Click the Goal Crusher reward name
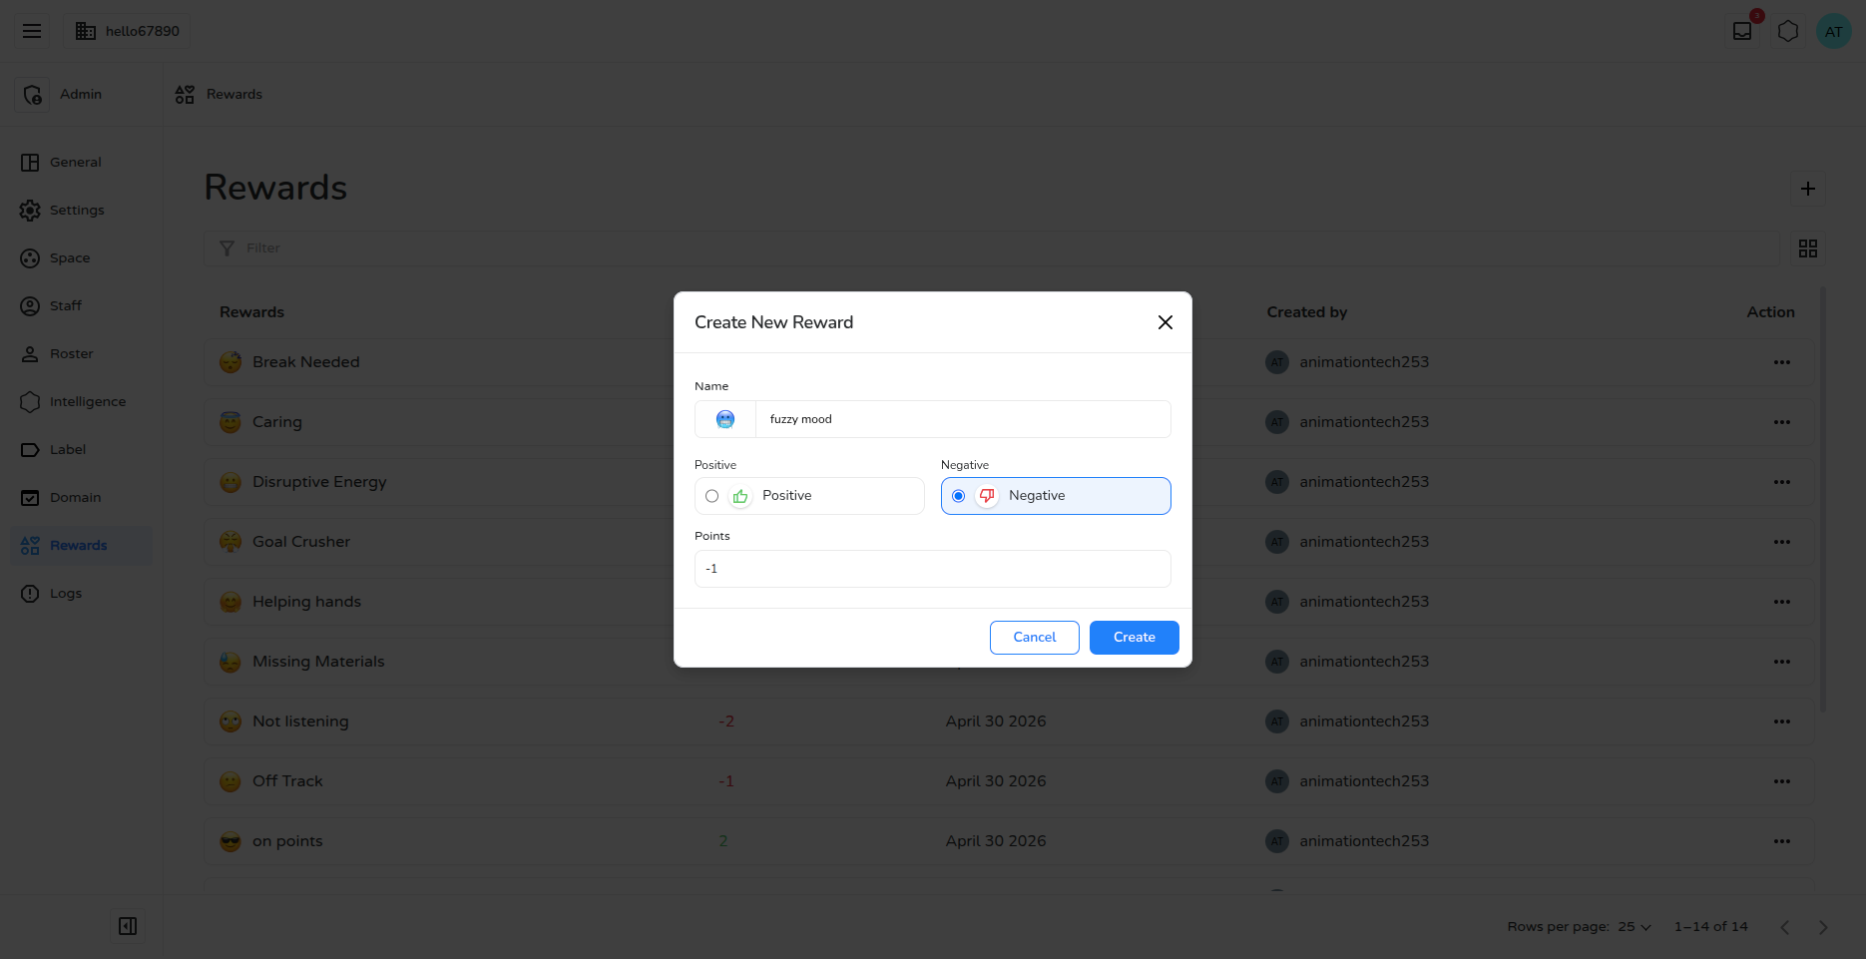 [301, 542]
